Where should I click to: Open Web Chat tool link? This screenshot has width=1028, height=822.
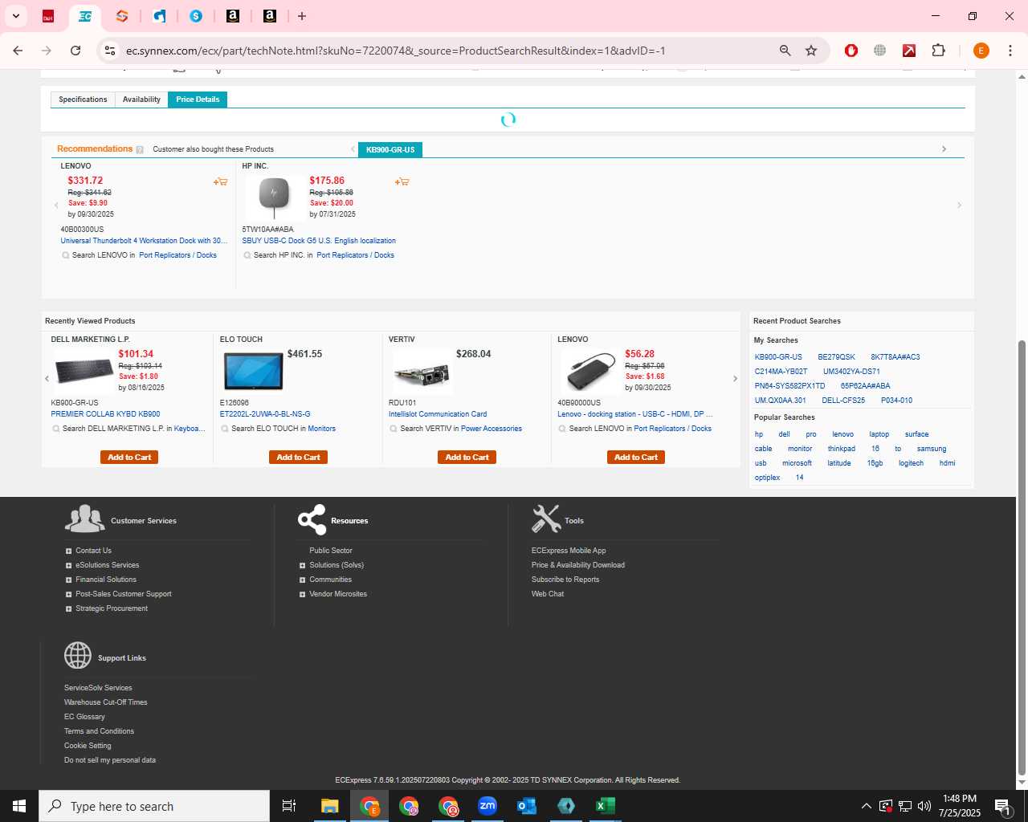(548, 594)
